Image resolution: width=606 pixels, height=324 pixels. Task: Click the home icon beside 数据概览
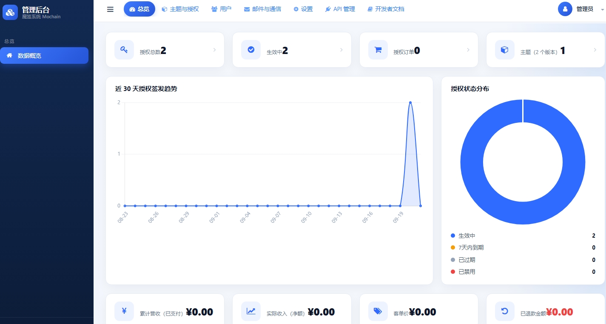point(9,55)
